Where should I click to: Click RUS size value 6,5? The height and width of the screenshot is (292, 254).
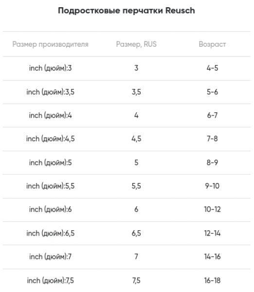pos(136,233)
